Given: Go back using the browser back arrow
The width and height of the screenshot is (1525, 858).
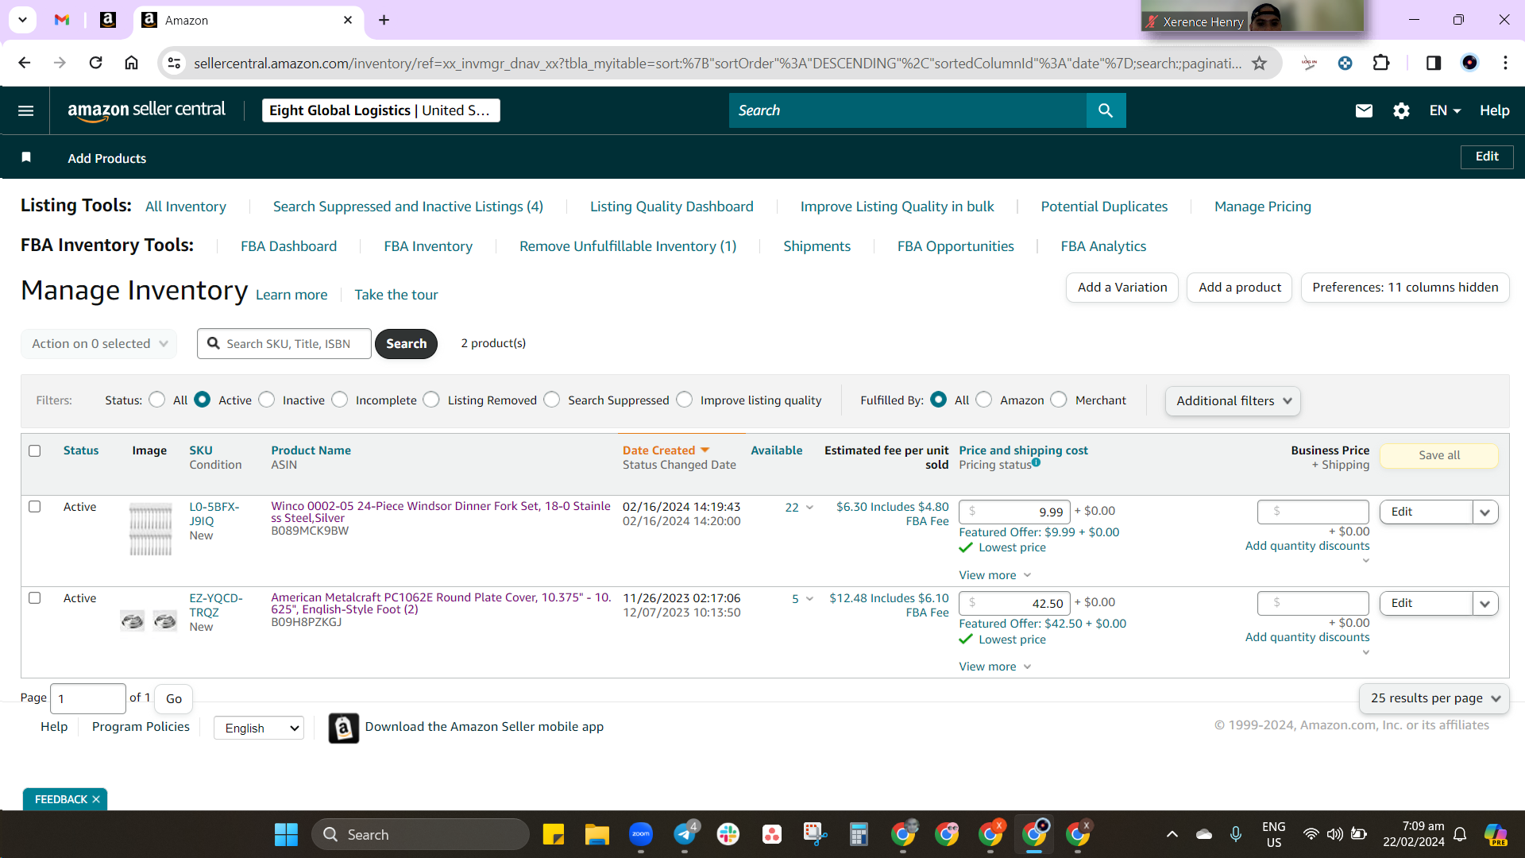Looking at the screenshot, I should pos(25,63).
